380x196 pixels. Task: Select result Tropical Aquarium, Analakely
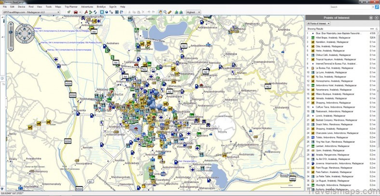coord(341,60)
